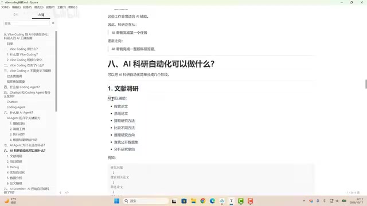Open the 文件(F) menu
The width and height of the screenshot is (367, 206).
click(x=5, y=7)
